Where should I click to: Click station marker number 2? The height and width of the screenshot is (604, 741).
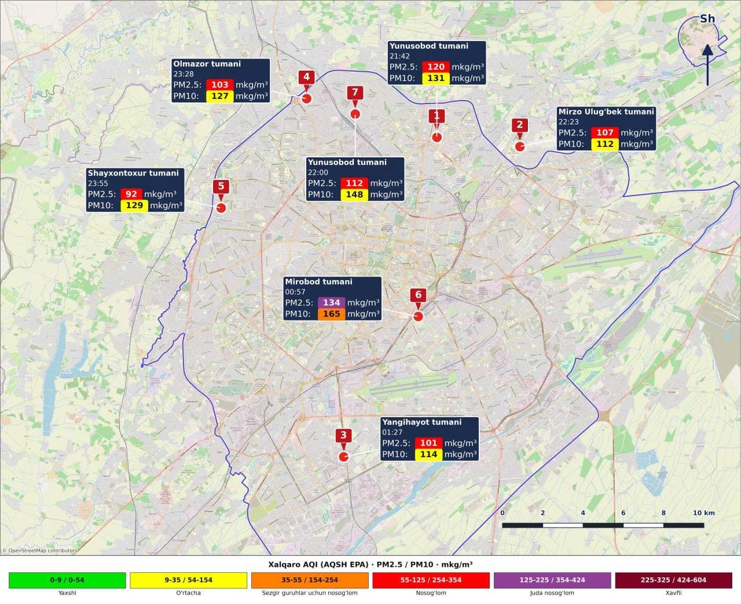point(519,126)
